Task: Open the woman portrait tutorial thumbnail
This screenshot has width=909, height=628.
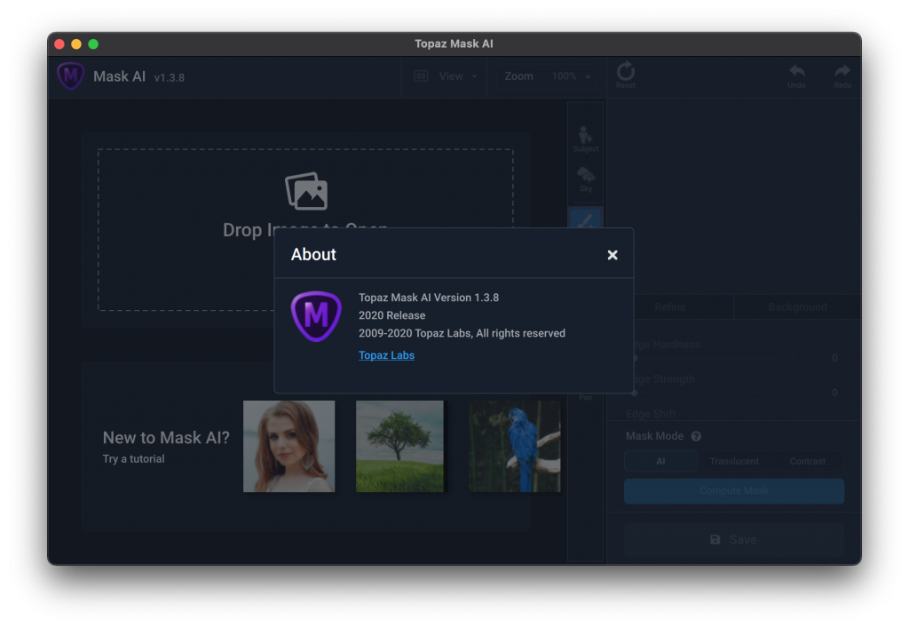Action: click(289, 446)
